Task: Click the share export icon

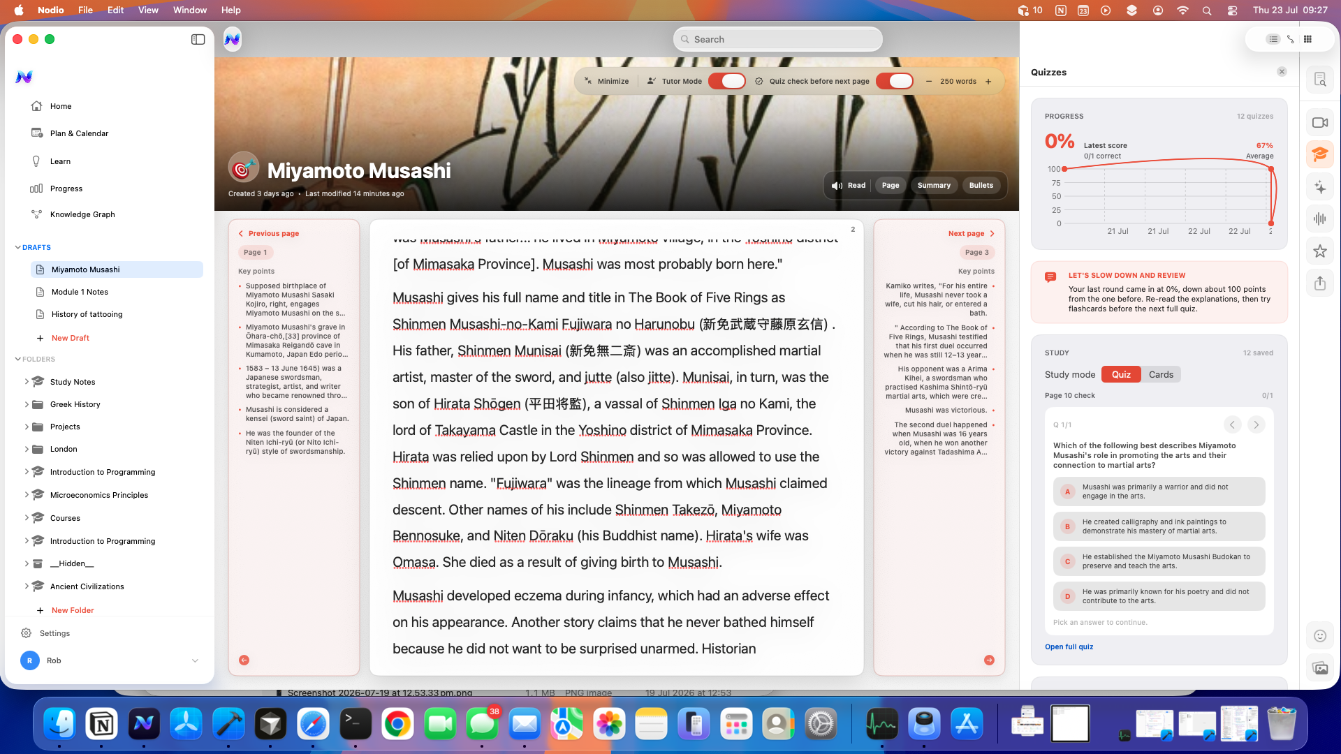Action: click(1319, 283)
